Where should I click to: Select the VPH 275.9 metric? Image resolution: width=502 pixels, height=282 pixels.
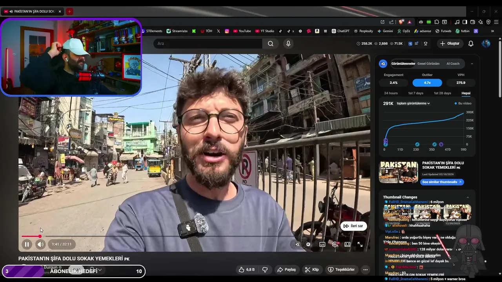[461, 83]
